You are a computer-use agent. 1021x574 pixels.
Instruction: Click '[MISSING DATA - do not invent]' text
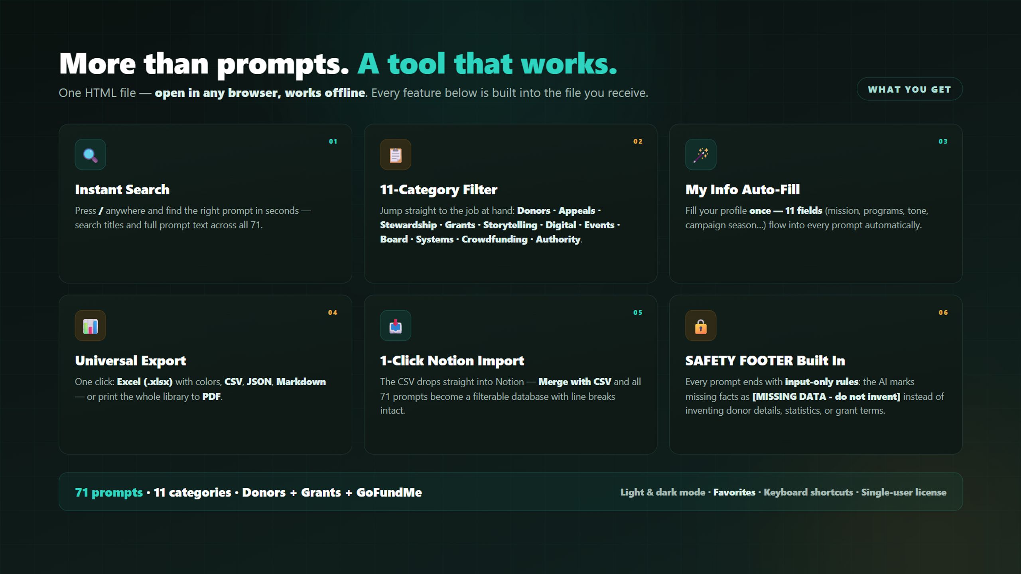point(826,397)
